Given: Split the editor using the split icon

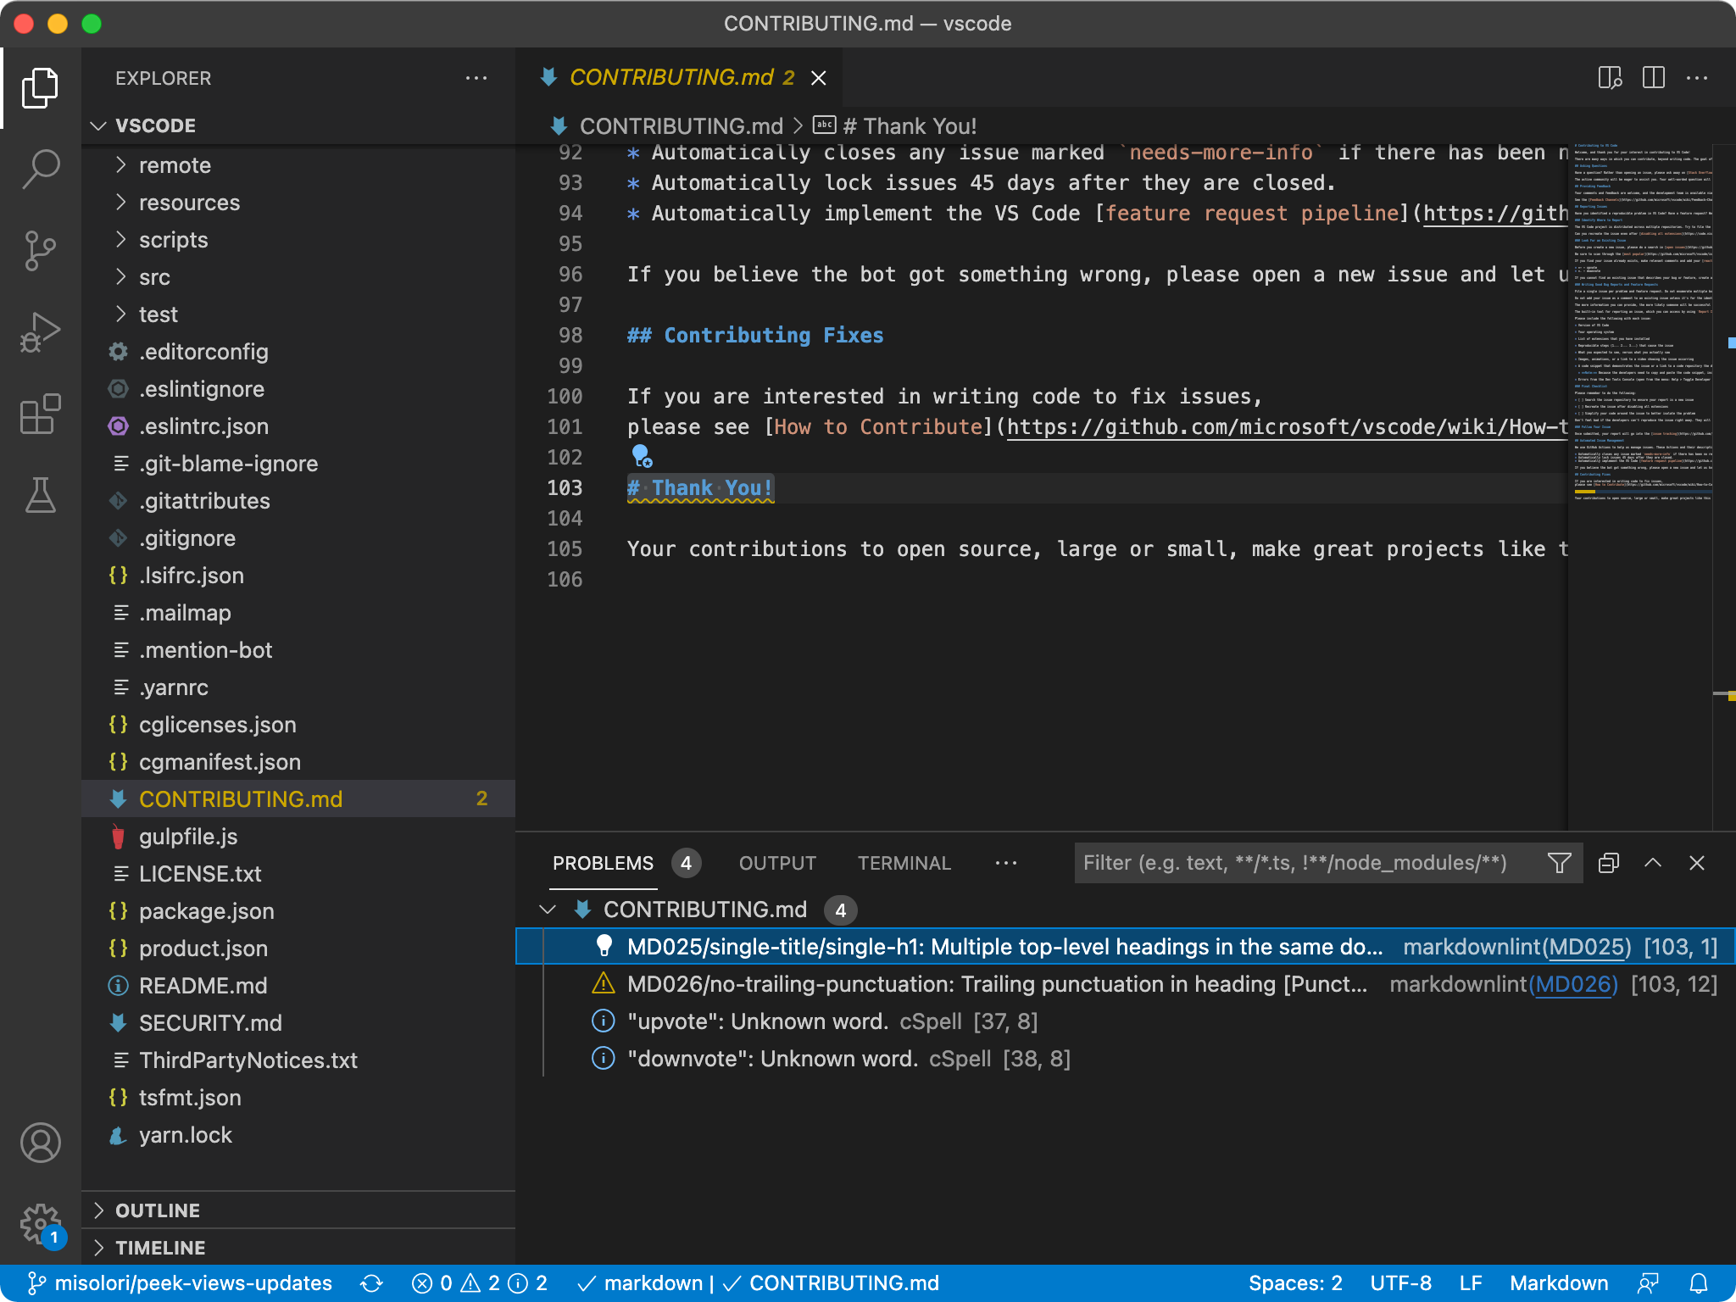Looking at the screenshot, I should tap(1654, 77).
